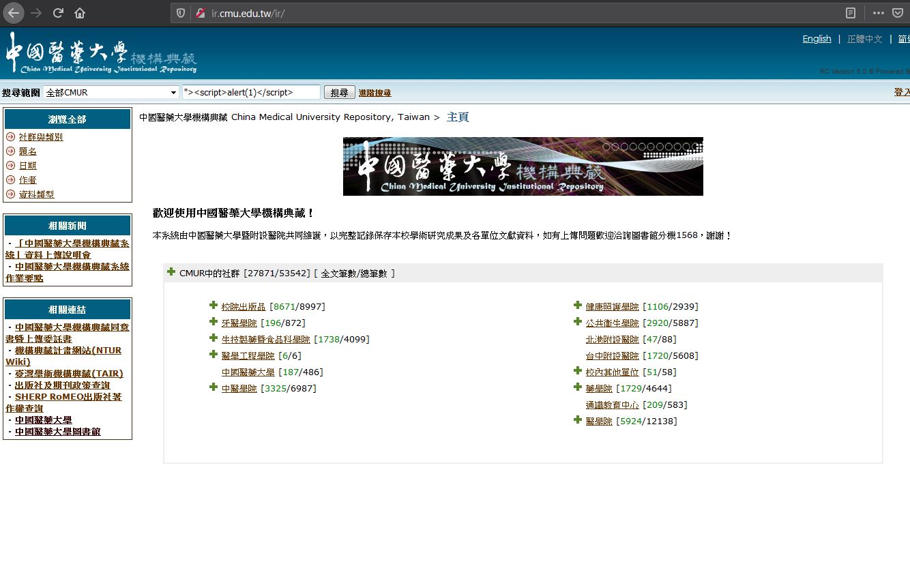This screenshot has height=562, width=910.
Task: Browse by 社群與類別
Action: click(x=41, y=137)
